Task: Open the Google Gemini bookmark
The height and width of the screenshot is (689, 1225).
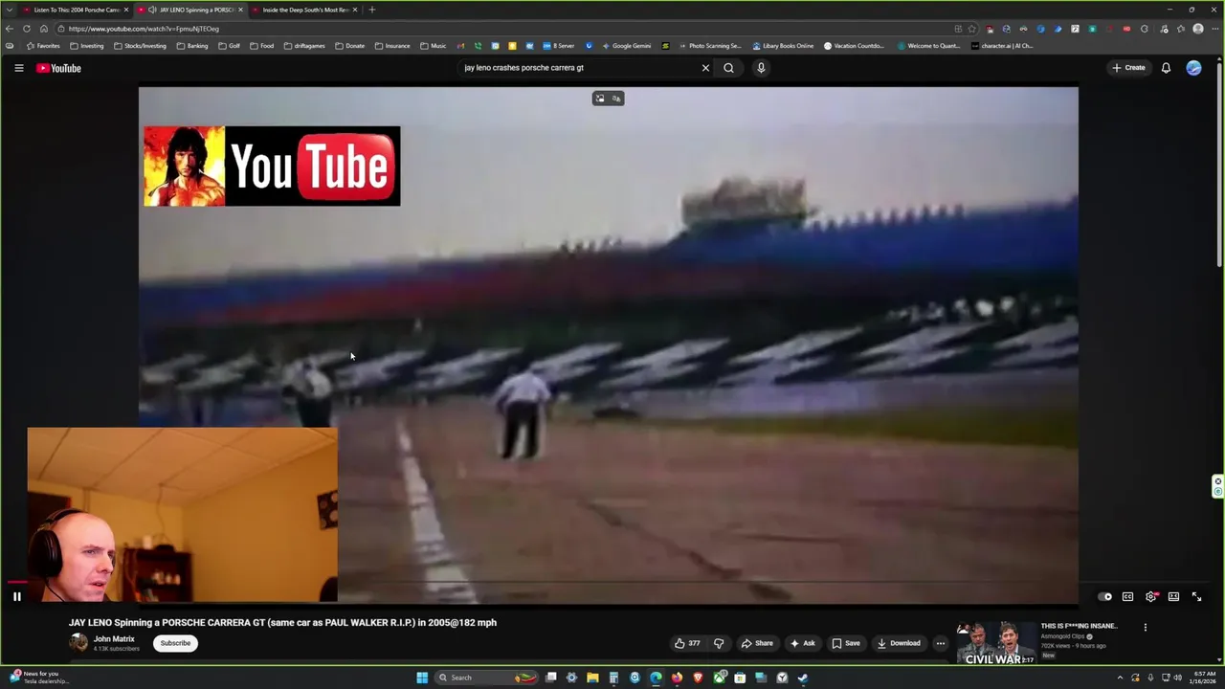Action: (627, 46)
